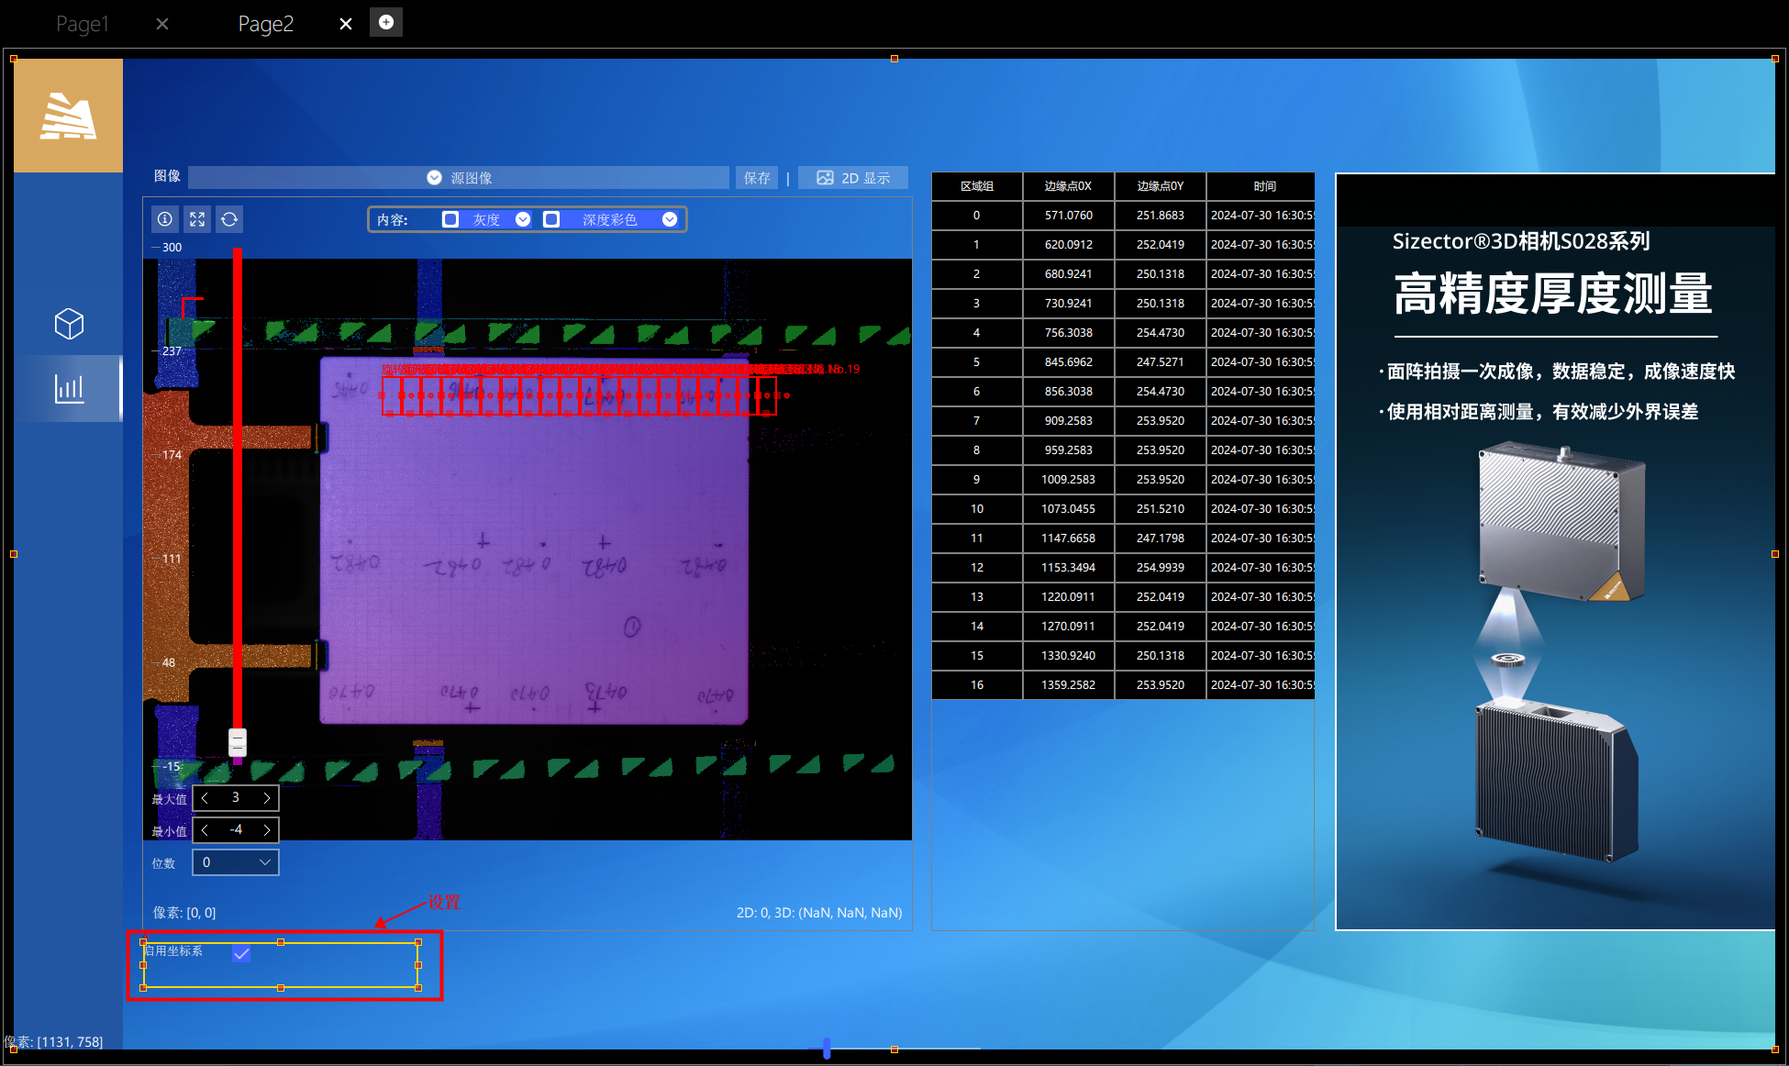Screen dimensions: 1789x1066
Task: Select table cell 1220.0911
Action: (1069, 597)
